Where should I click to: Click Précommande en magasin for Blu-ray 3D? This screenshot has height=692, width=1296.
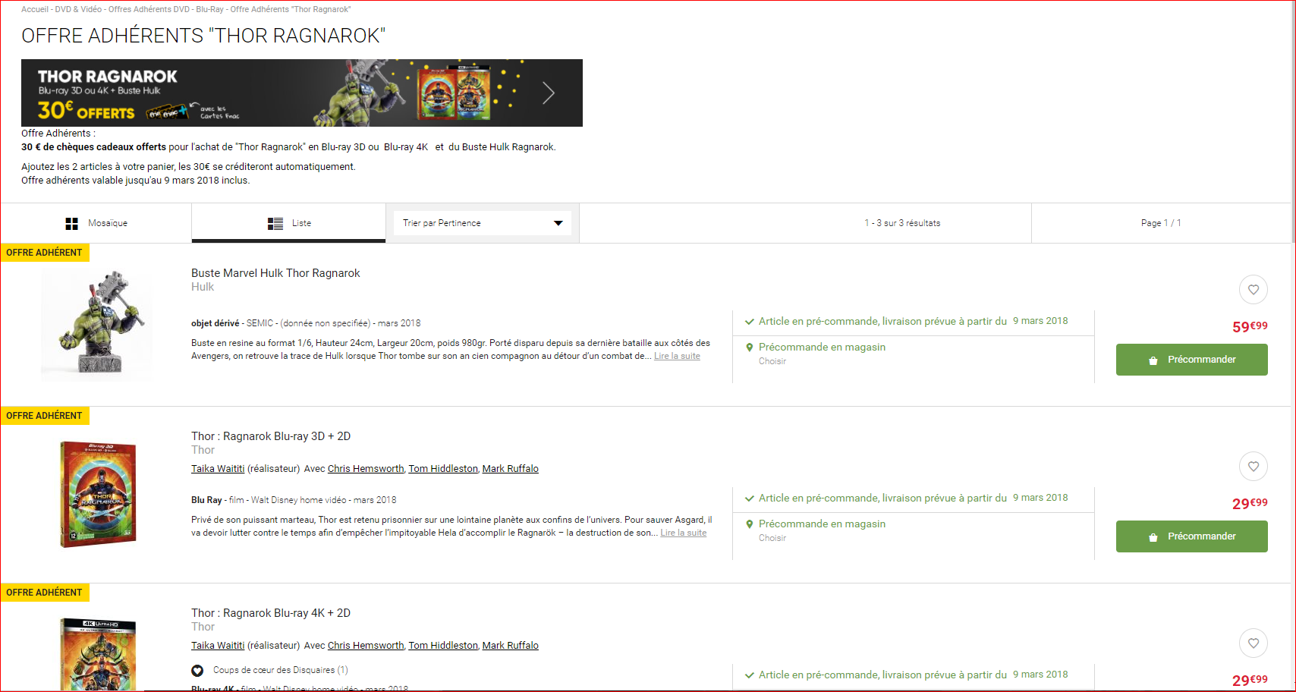tap(822, 524)
